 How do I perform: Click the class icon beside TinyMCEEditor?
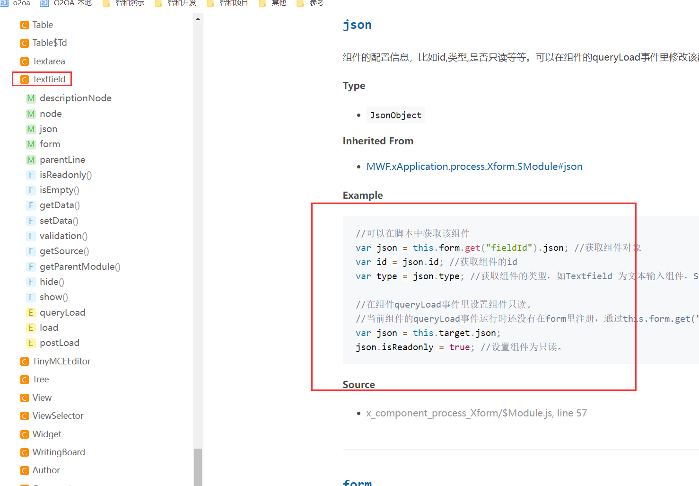[x=25, y=362]
